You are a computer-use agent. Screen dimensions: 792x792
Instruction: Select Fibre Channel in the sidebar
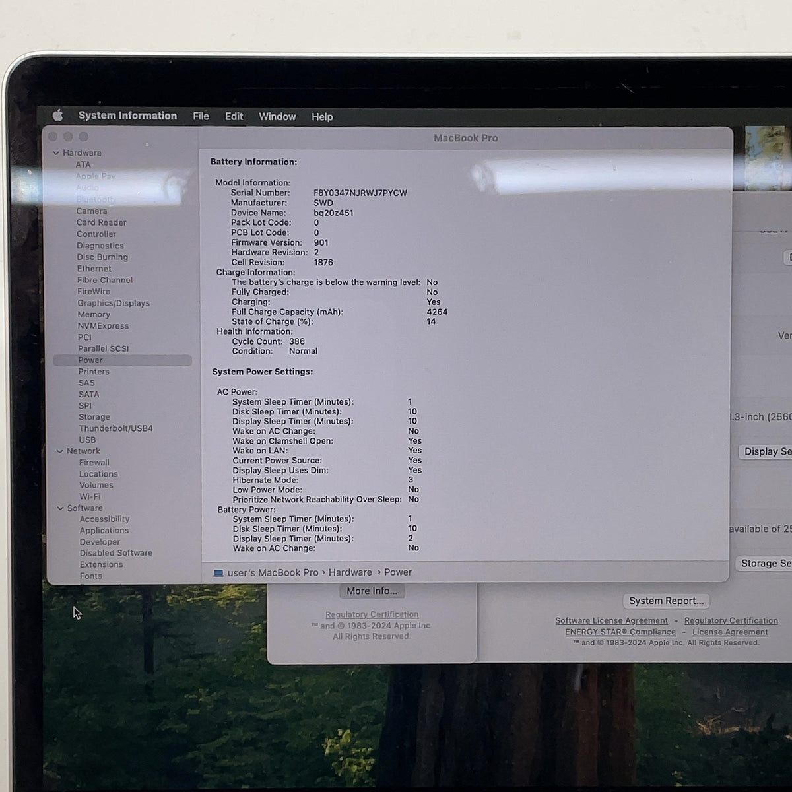click(x=105, y=280)
